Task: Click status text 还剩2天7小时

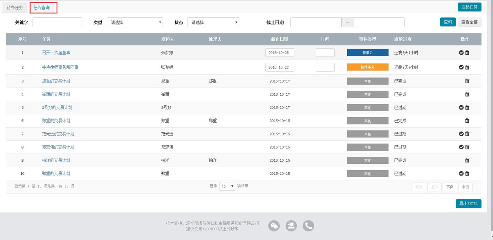Action: coord(406,67)
